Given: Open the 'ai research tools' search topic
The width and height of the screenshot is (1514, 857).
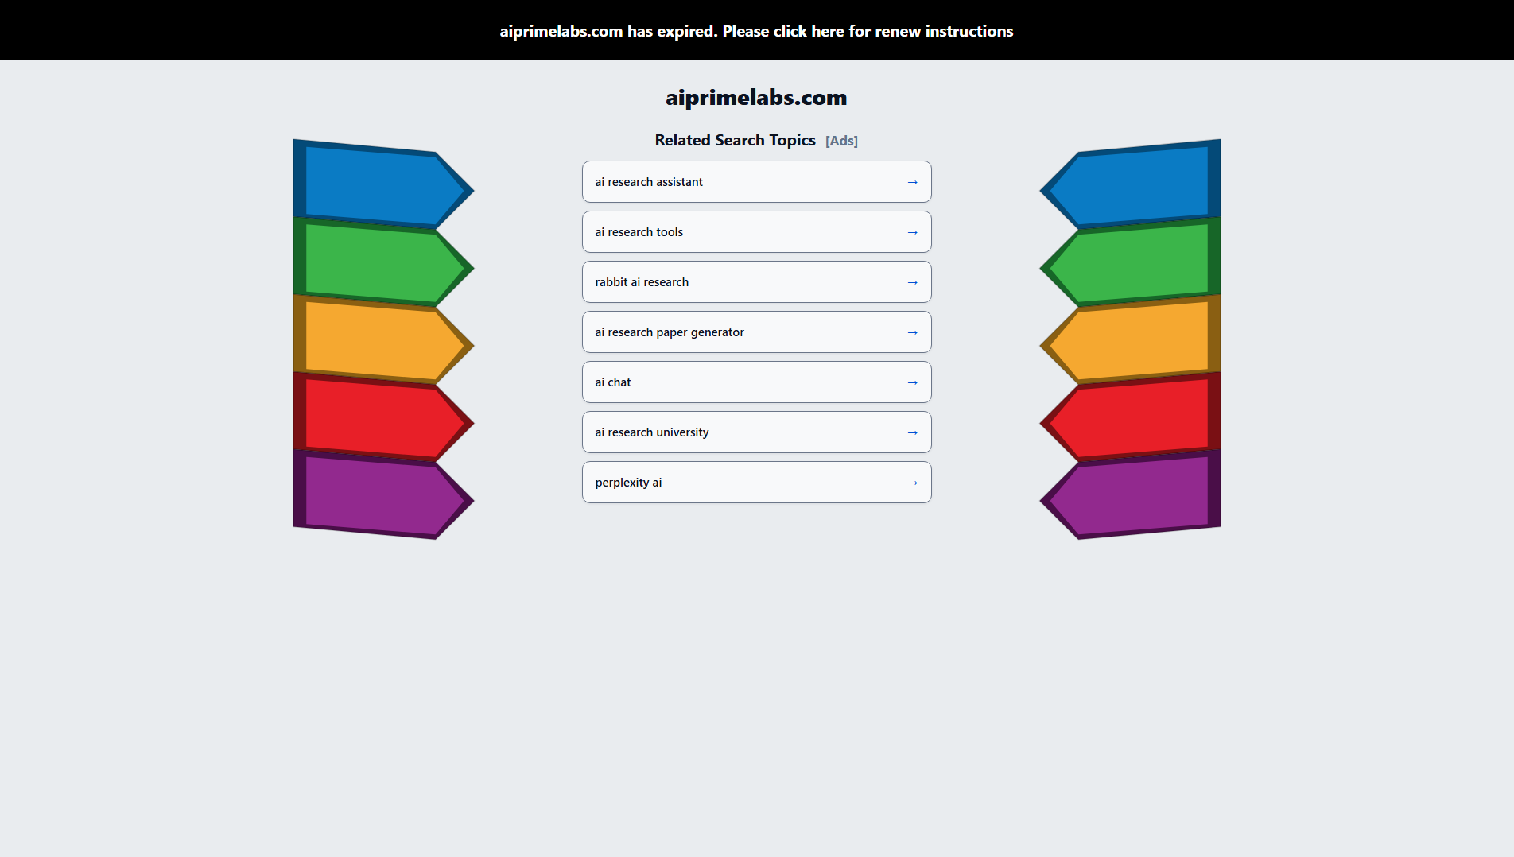Looking at the screenshot, I should click(x=756, y=232).
